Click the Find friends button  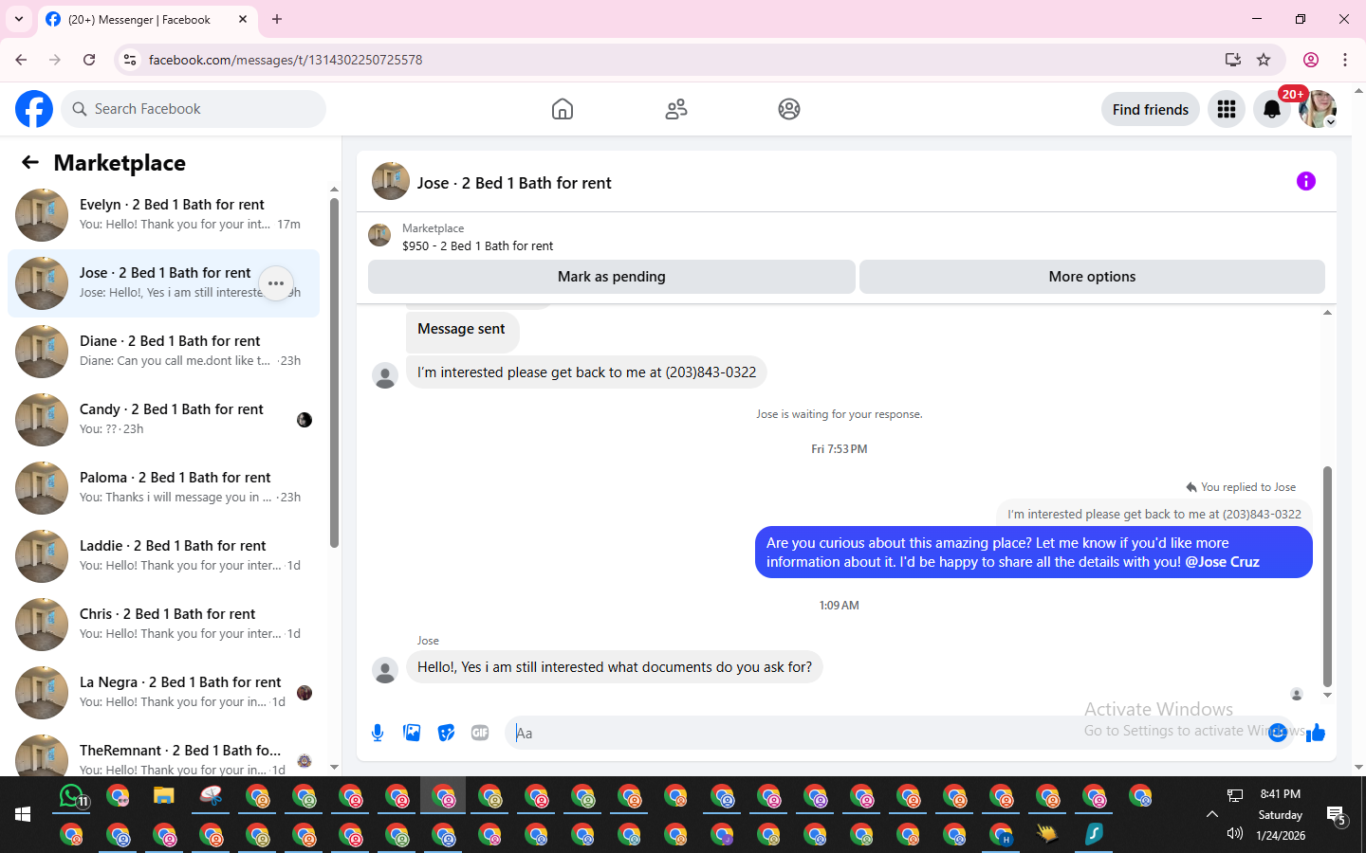click(x=1151, y=109)
